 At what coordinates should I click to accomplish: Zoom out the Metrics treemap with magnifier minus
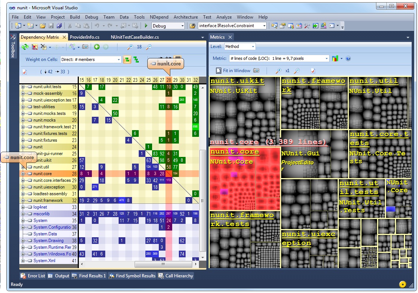(x=296, y=71)
